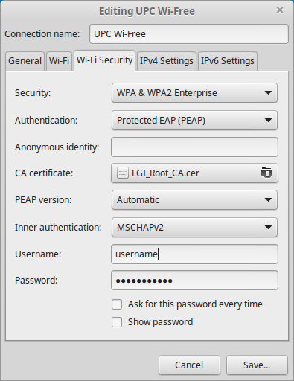This screenshot has height=381, width=294.
Task: Enable Ask for this password every time
Action: (x=117, y=304)
